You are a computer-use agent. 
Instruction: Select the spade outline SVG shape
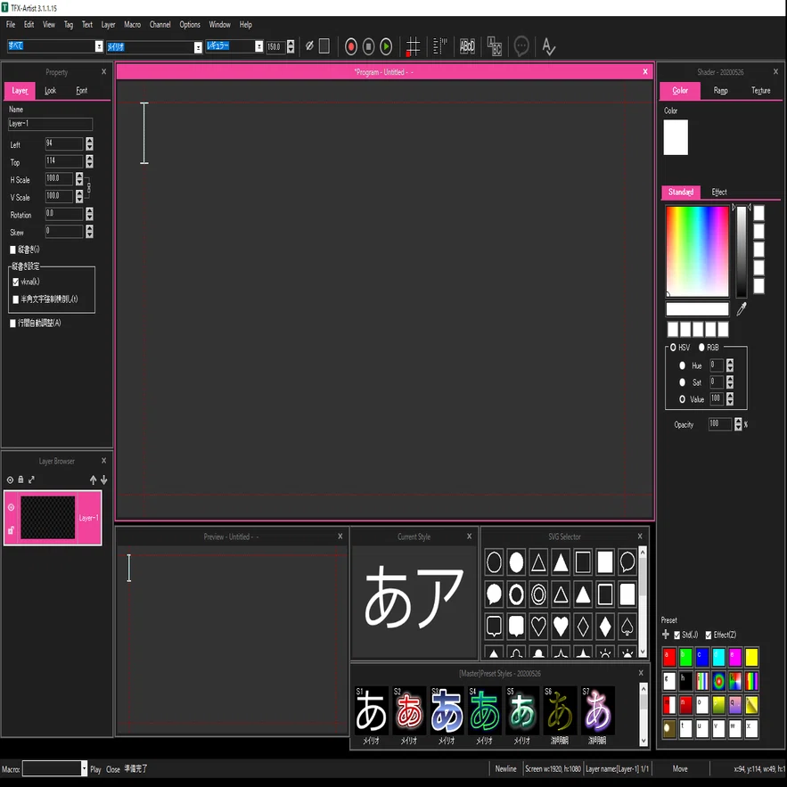coord(627,627)
